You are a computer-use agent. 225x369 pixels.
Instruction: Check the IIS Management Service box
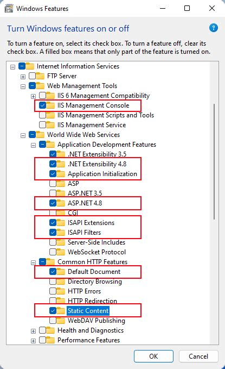pyautogui.click(x=42, y=125)
